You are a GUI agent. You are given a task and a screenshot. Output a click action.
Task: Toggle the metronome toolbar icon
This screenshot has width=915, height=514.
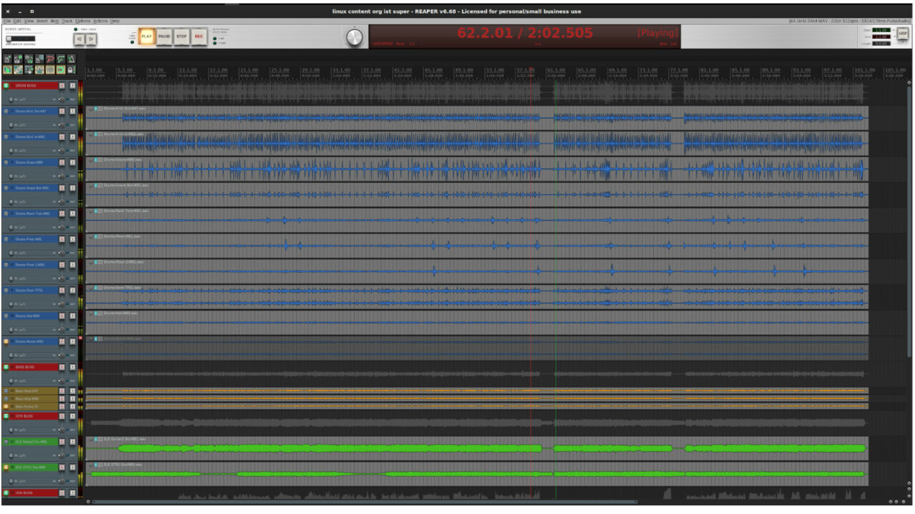point(71,59)
